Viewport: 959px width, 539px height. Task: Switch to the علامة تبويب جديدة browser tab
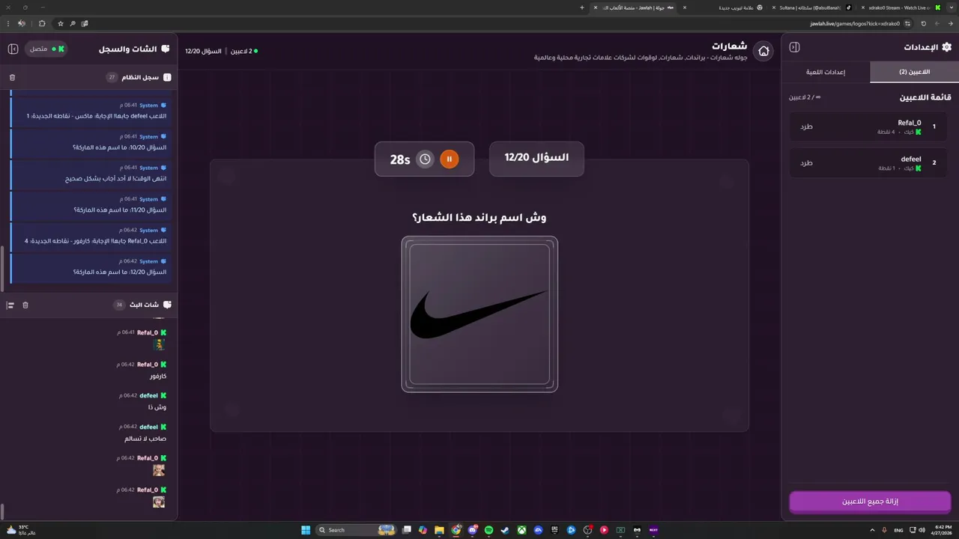pos(724,7)
